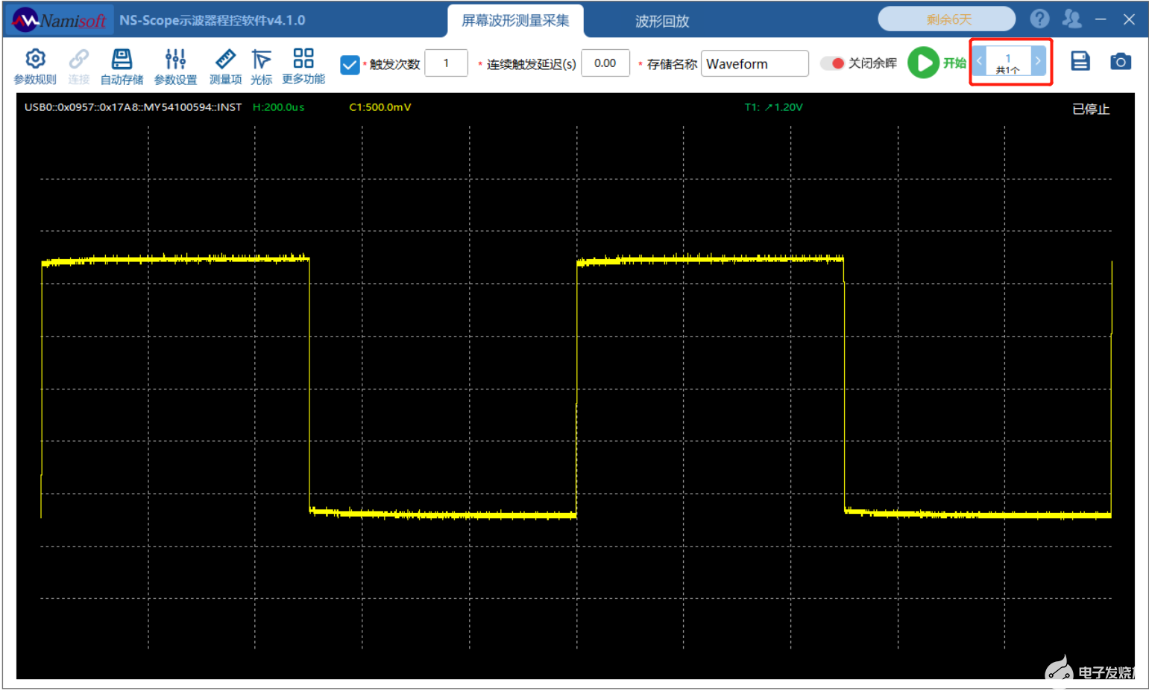Viewport: 1149px width, 691px height.
Task: Toggle the 触发次数 checkbox
Action: click(x=350, y=65)
